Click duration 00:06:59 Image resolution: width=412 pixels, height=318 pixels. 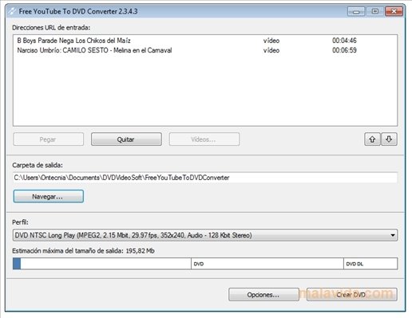click(x=344, y=50)
